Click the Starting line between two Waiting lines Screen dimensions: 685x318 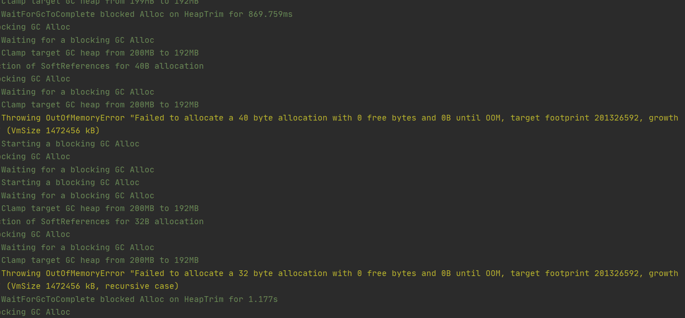(70, 183)
